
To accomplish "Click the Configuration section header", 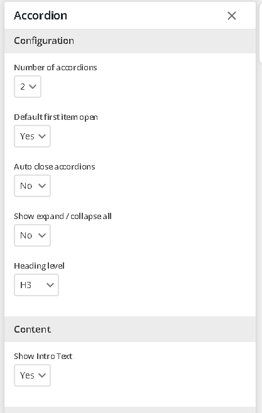I will point(130,41).
